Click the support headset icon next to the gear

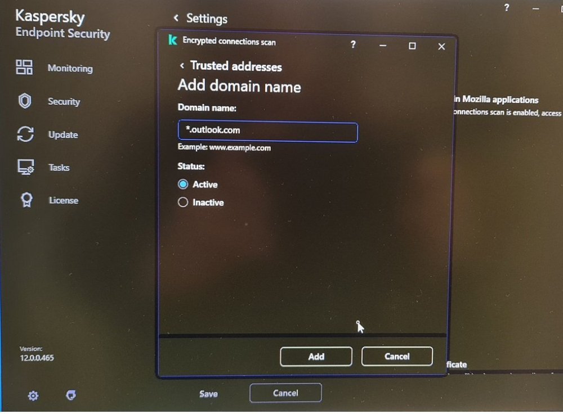point(71,395)
